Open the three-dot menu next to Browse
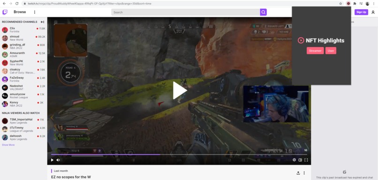 tap(35, 12)
